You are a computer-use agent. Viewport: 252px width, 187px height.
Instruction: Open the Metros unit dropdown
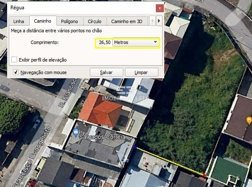pos(136,42)
